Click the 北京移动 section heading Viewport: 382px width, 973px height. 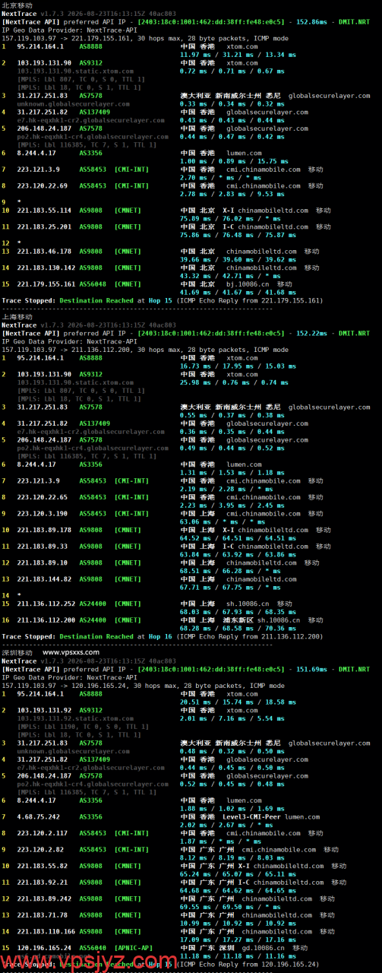coord(17,5)
